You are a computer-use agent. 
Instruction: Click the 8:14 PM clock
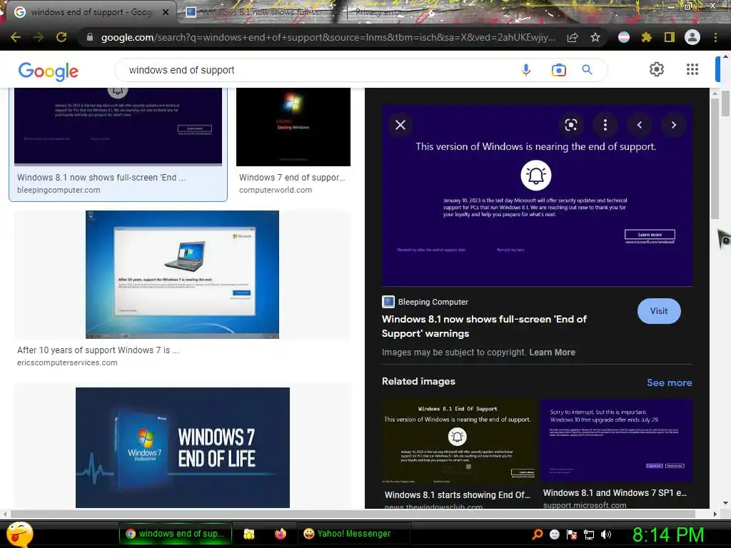tap(667, 534)
